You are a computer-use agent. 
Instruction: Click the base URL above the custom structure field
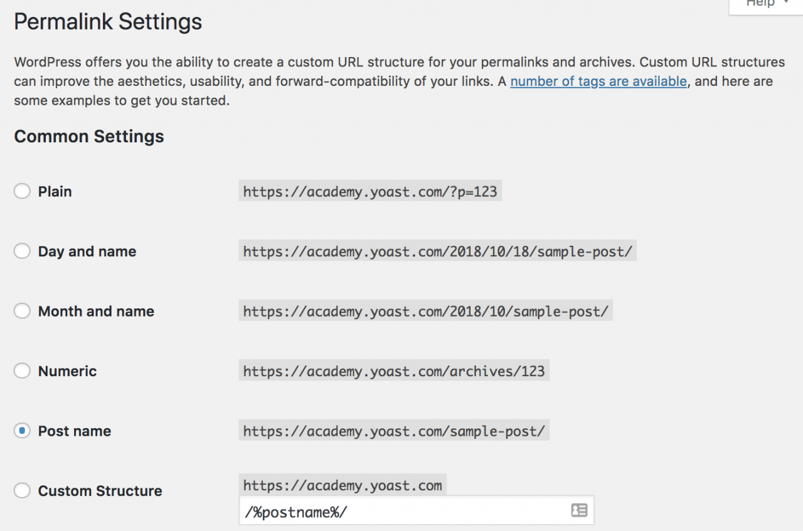click(x=343, y=485)
